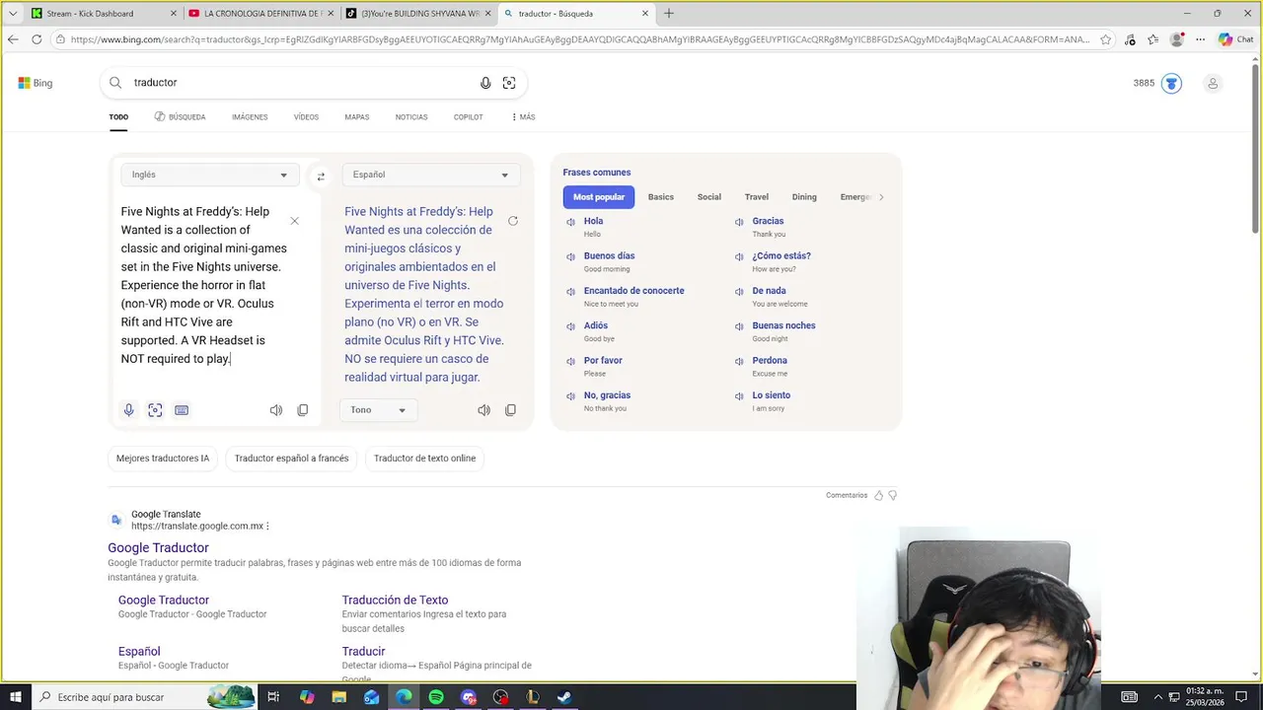Switch to the MAPAS tab

pos(357,117)
